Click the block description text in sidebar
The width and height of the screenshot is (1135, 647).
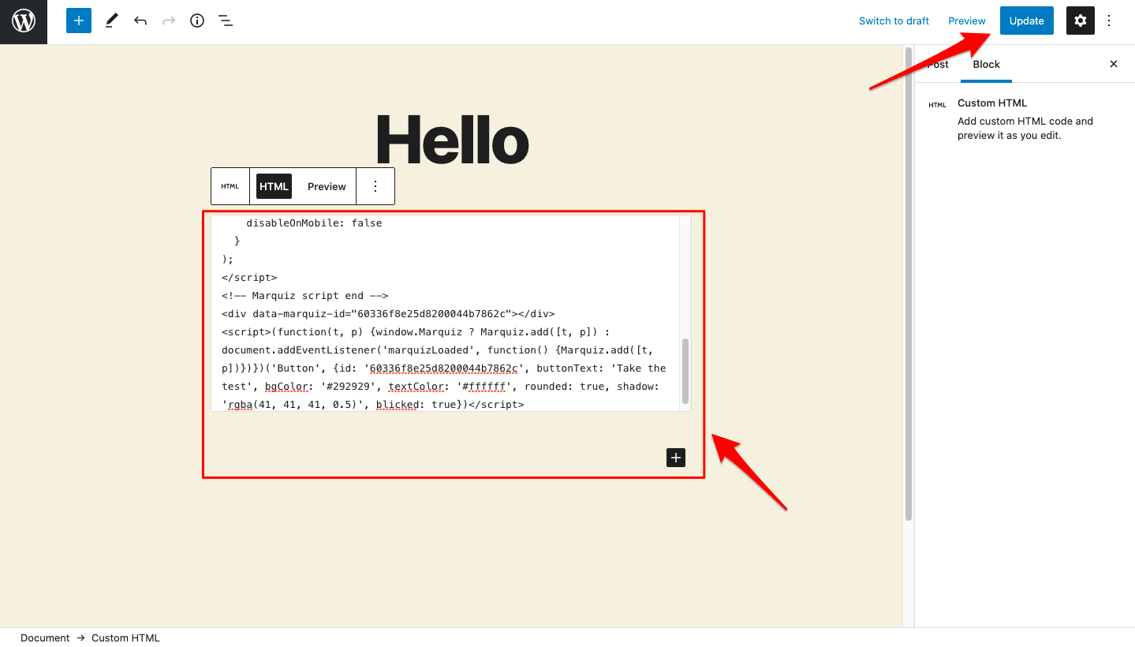pos(1025,128)
